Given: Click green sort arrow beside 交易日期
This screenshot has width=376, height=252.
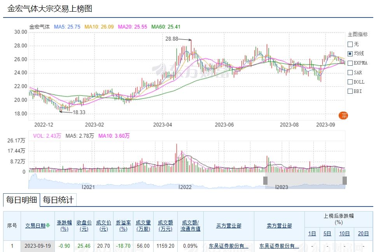Looking at the screenshot, I should (48, 226).
